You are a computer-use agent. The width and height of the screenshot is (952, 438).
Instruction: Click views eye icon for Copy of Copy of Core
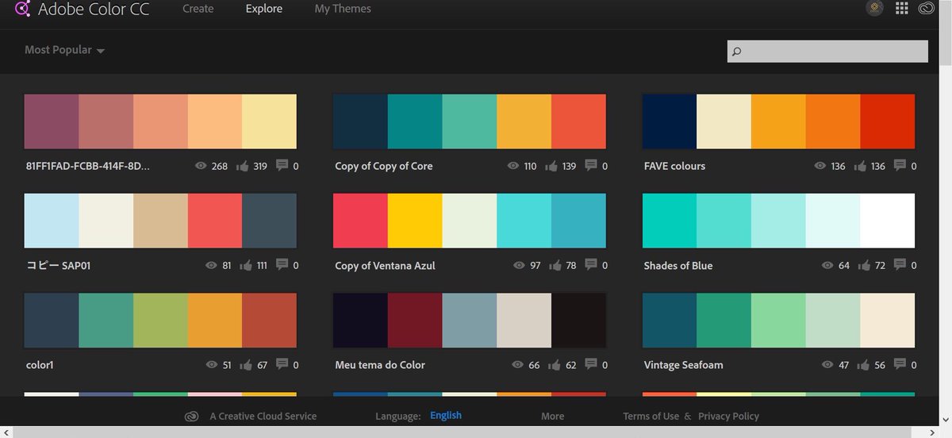tap(512, 166)
